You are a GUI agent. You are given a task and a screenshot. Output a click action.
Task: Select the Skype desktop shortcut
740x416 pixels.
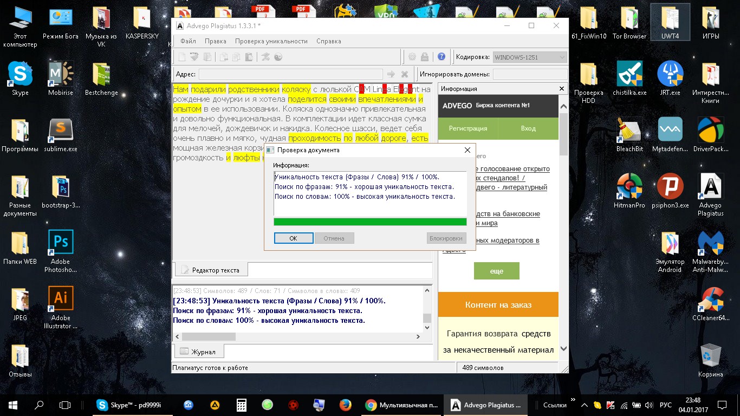coord(20,79)
